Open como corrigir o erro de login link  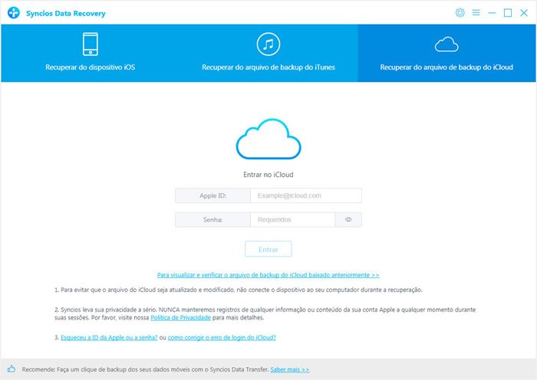click(222, 337)
